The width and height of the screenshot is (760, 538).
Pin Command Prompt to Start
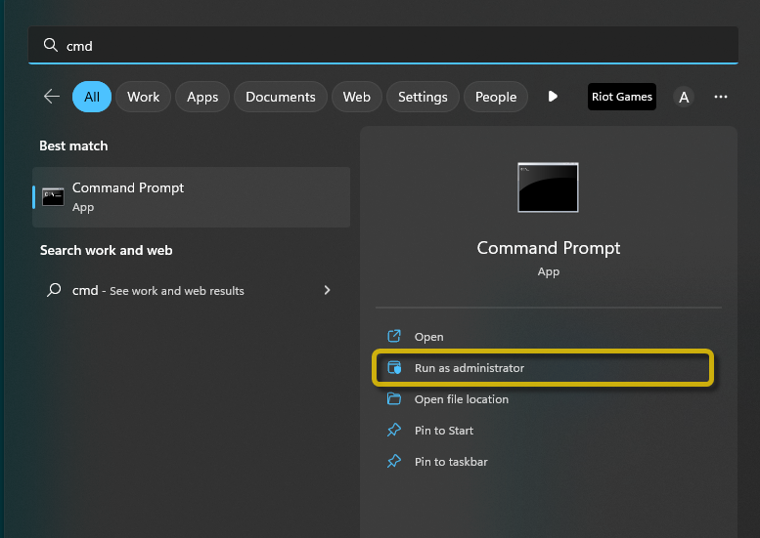point(444,431)
